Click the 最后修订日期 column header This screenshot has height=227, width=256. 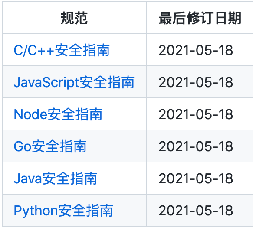[x=200, y=18]
